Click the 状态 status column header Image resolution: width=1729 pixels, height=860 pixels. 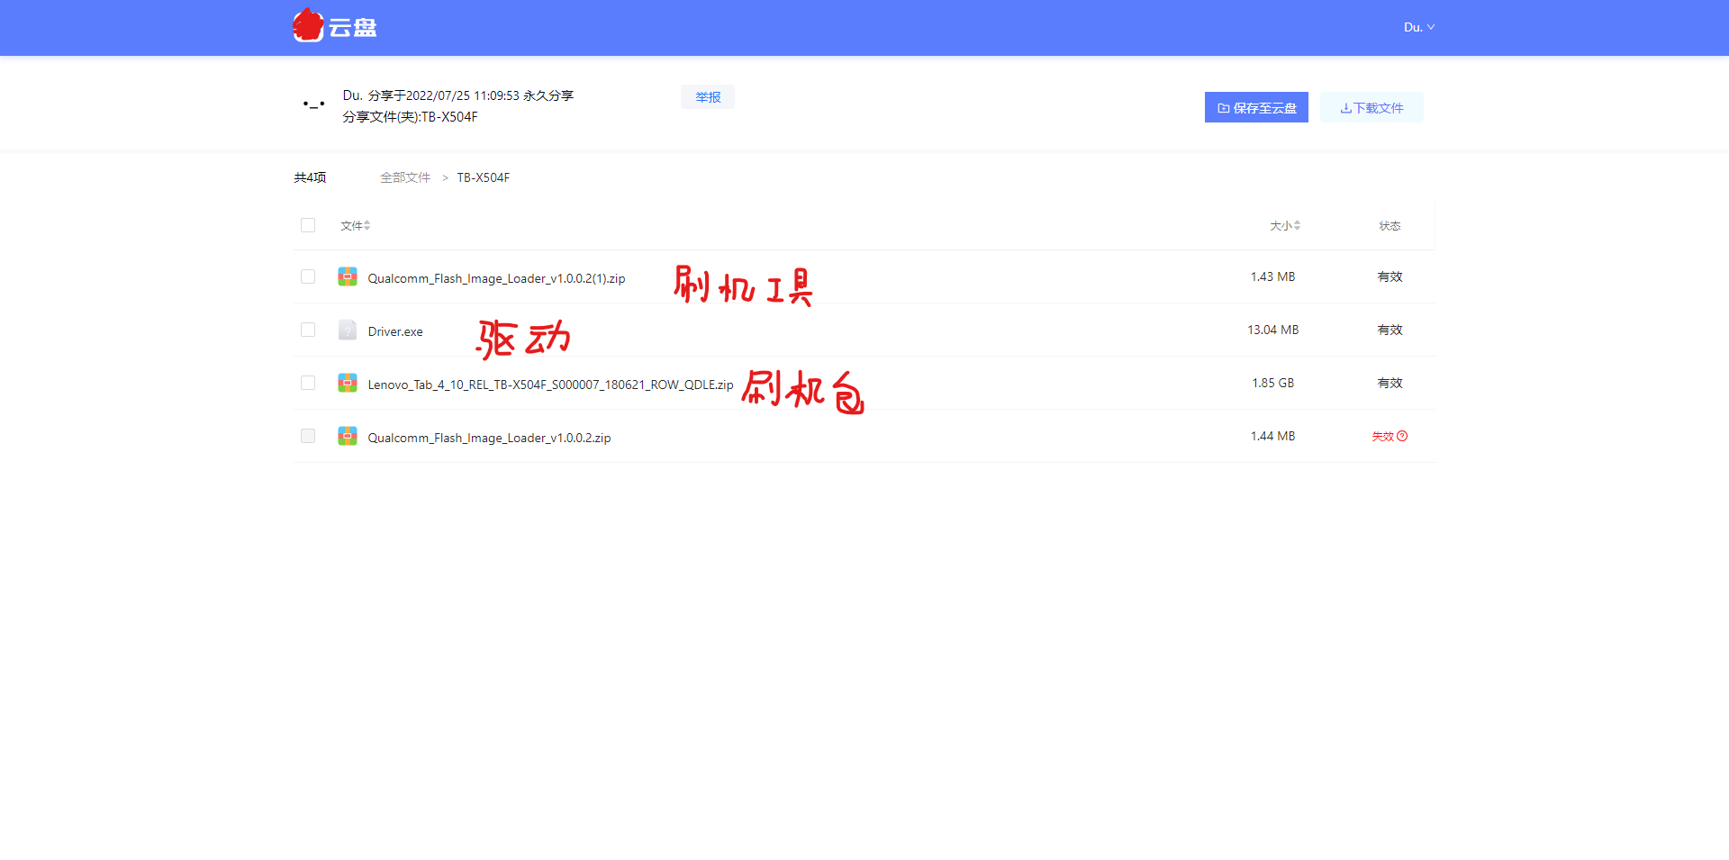pyautogui.click(x=1390, y=225)
